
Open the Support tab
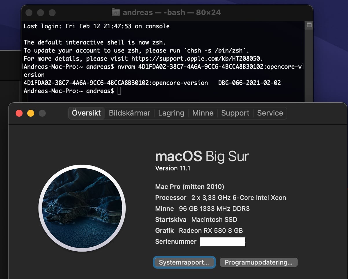pyautogui.click(x=235, y=113)
